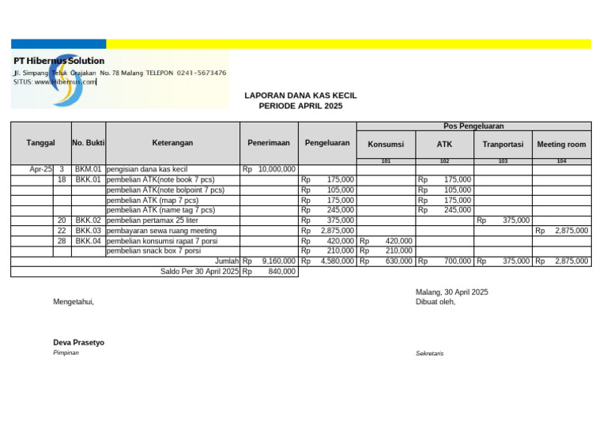Click Jumlah Penerimaan total Rp 9,160,000
Viewport: 607px width, 429px height.
[269, 262]
